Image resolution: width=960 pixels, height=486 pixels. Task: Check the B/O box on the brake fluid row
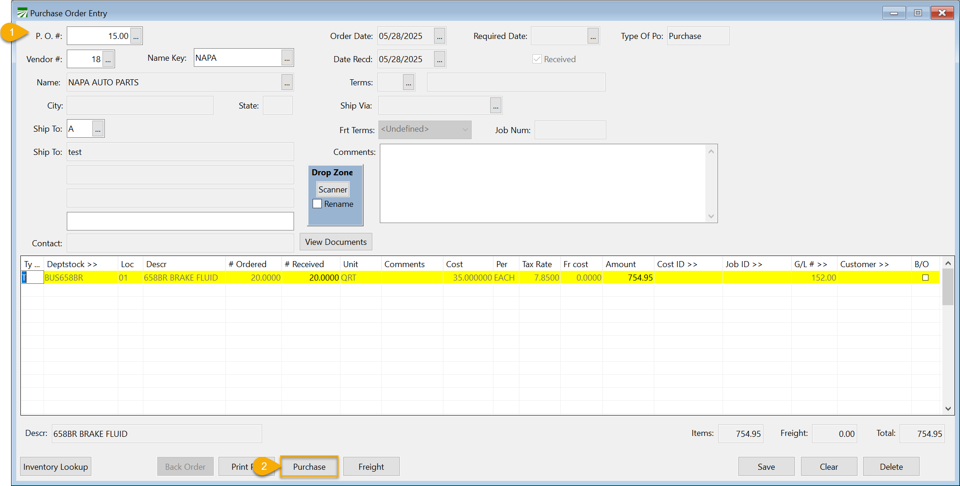tap(925, 278)
